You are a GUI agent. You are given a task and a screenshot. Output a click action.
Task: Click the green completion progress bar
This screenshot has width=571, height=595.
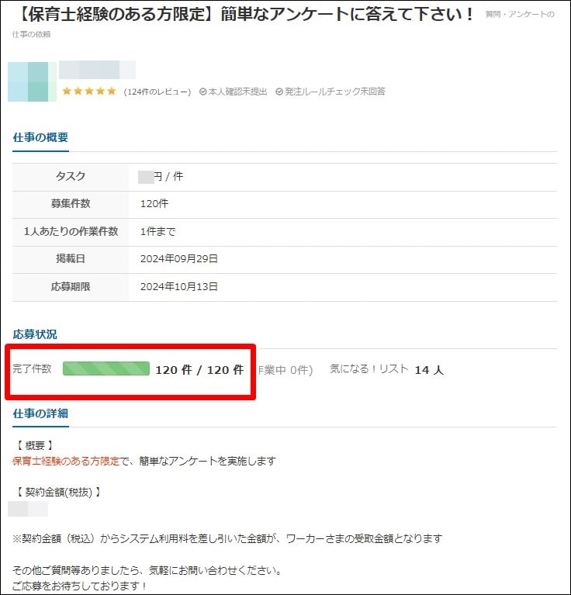(106, 368)
